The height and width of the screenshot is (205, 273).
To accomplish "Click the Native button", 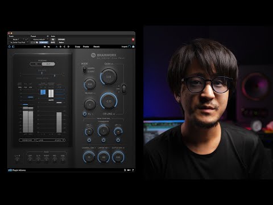I will (61, 42).
